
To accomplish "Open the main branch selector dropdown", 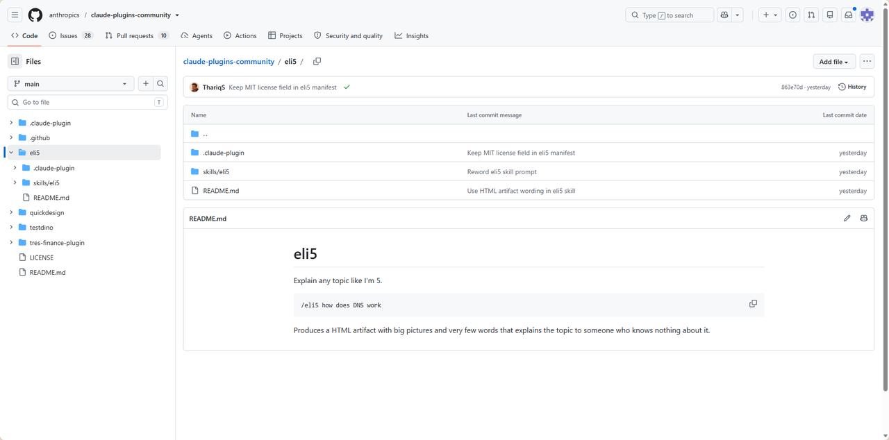I will (x=71, y=83).
